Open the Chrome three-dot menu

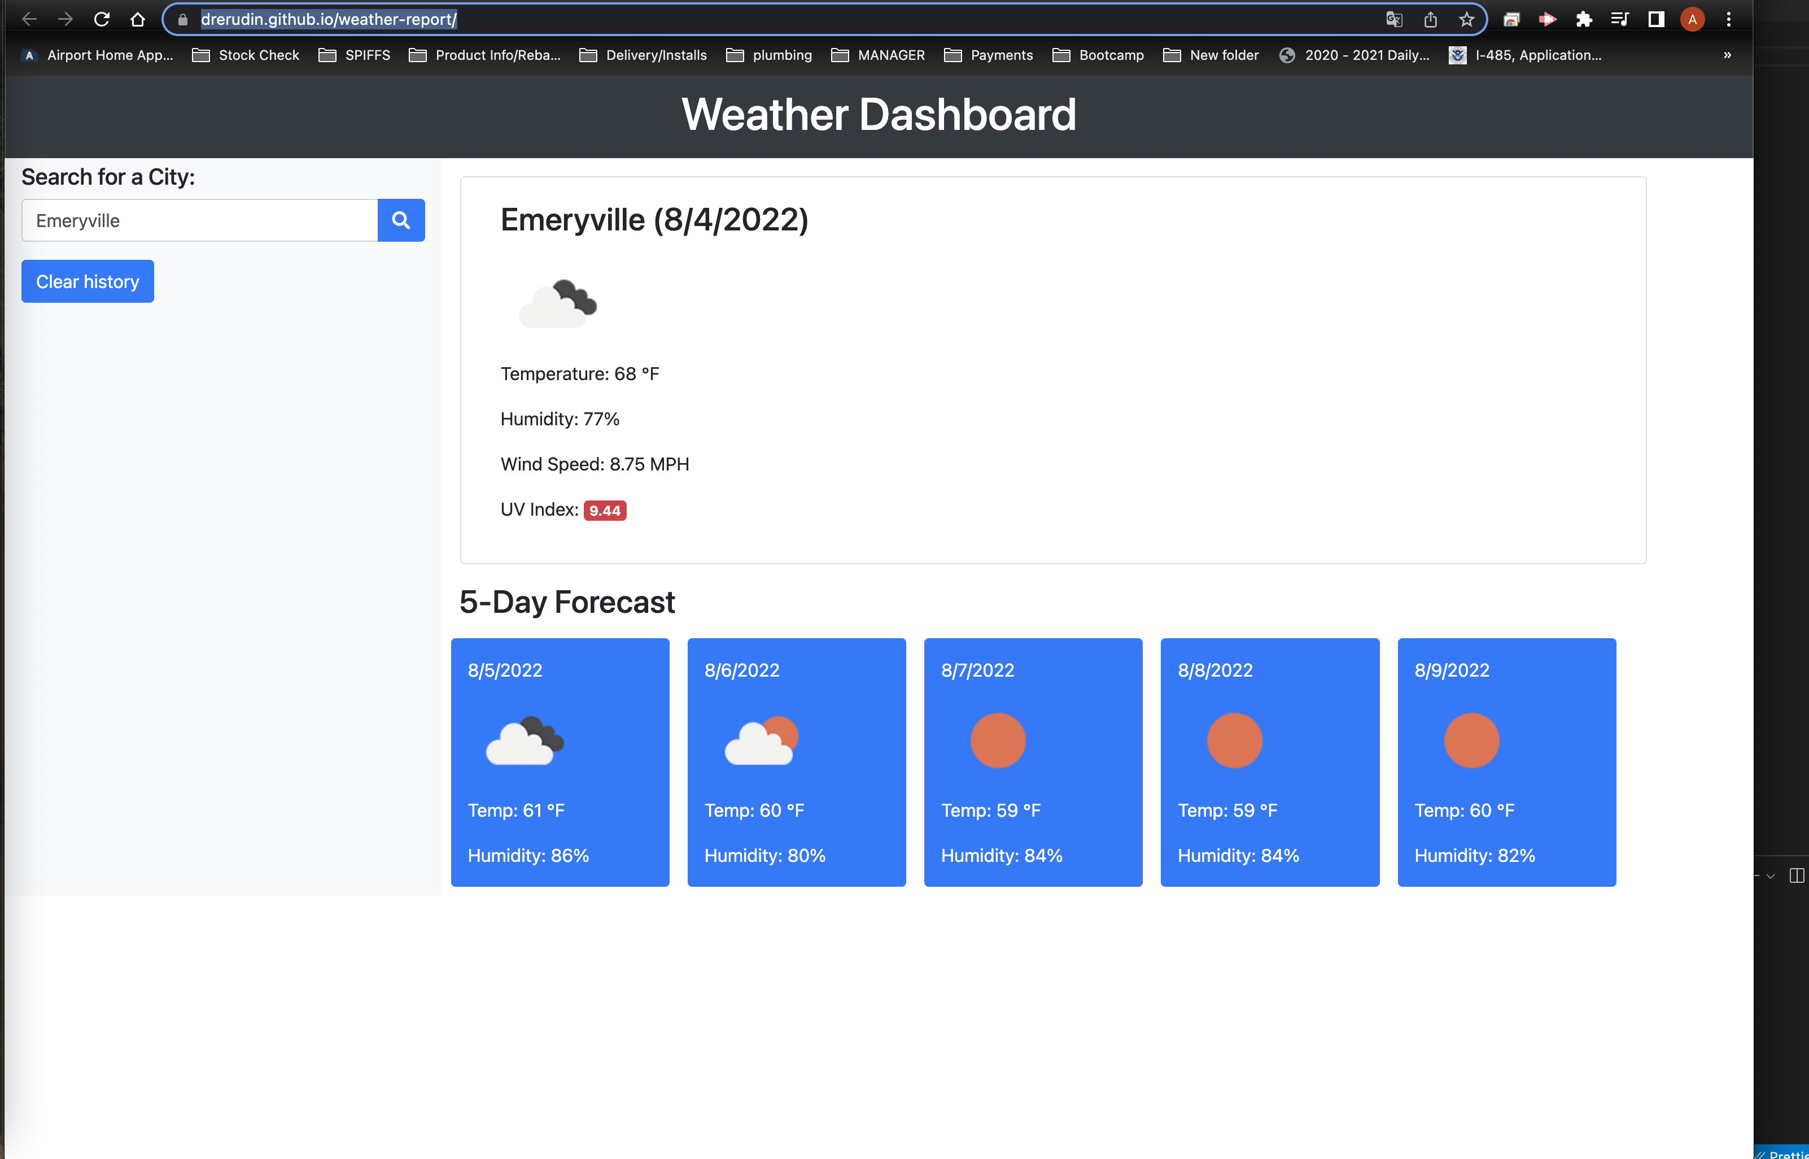(x=1728, y=20)
